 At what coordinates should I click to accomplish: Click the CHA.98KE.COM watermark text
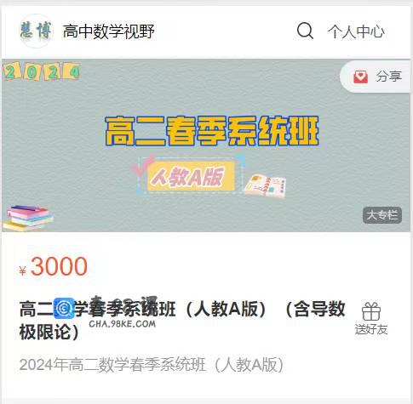(123, 324)
